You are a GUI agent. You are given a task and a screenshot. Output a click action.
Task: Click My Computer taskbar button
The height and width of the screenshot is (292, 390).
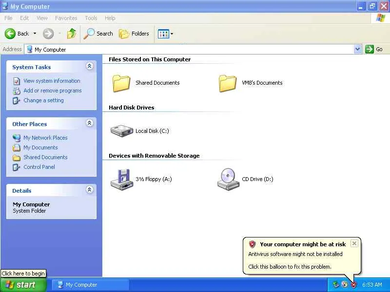[91, 285]
